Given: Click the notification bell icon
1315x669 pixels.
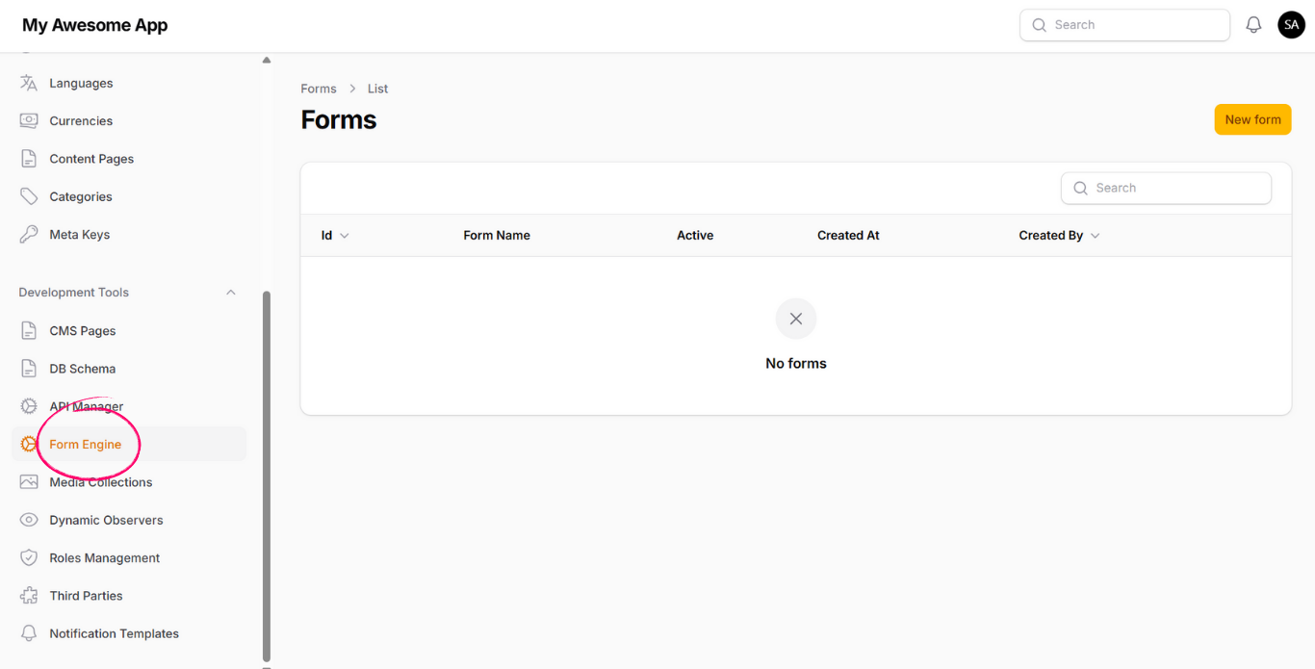Looking at the screenshot, I should 1253,25.
